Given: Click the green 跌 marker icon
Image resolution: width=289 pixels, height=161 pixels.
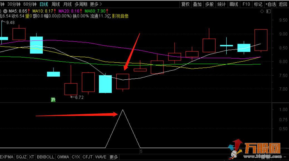Looking at the screenshot, I should 53,100.
